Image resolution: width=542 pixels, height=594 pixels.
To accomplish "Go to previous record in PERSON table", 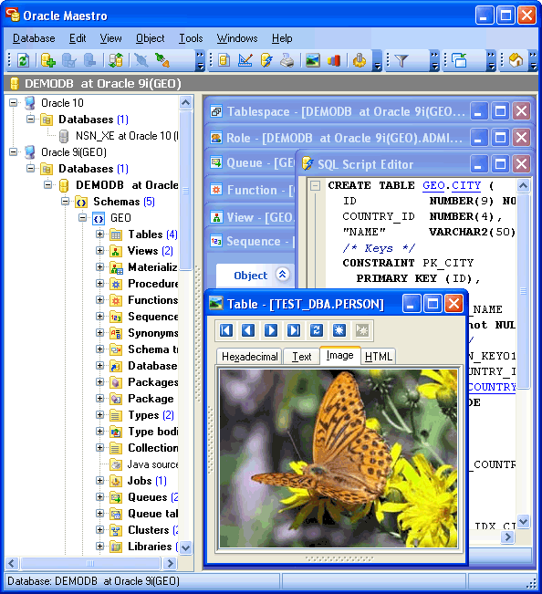I will tap(248, 330).
